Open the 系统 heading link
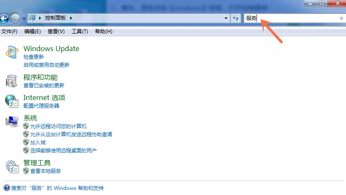Screen dimensions: 346x195 click(x=30, y=118)
